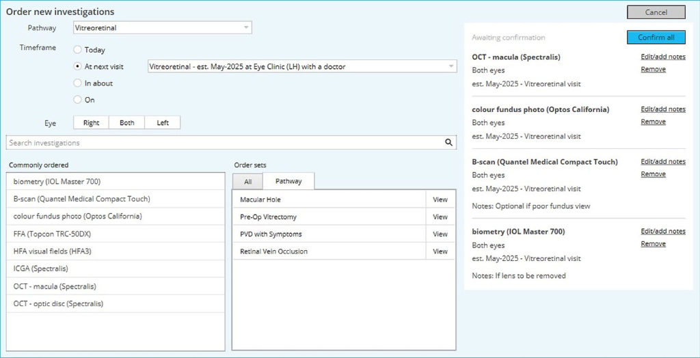Click the Search investigations field
Viewport: 700px width, 358px height.
224,143
